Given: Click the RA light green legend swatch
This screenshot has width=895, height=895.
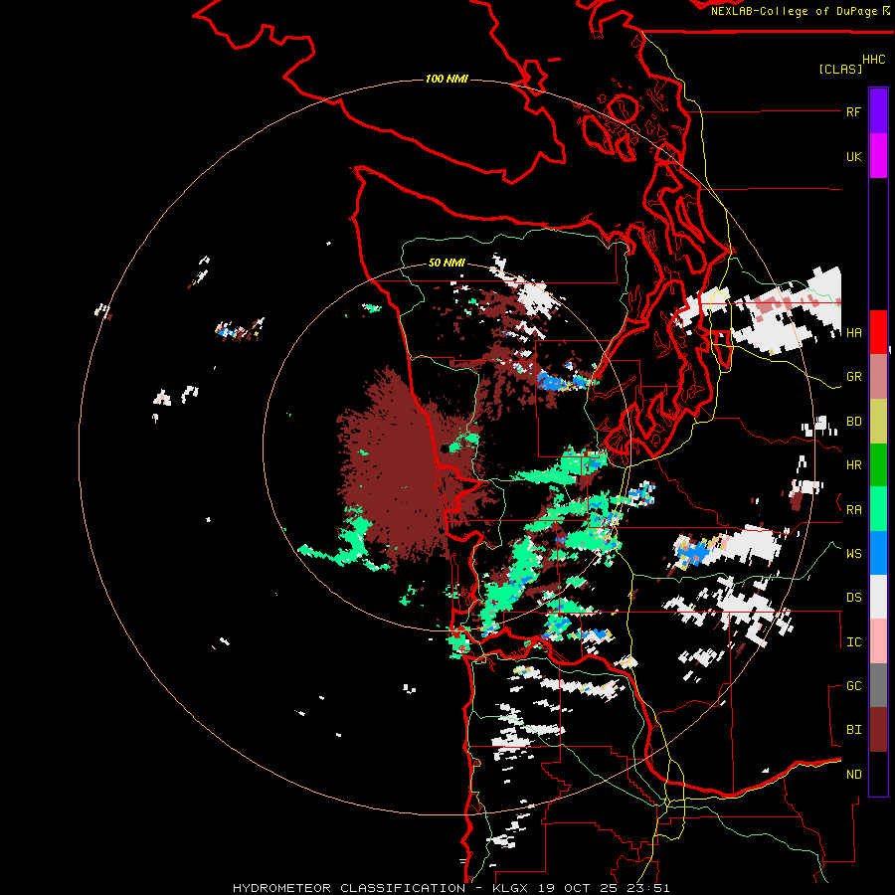Looking at the screenshot, I should [878, 509].
